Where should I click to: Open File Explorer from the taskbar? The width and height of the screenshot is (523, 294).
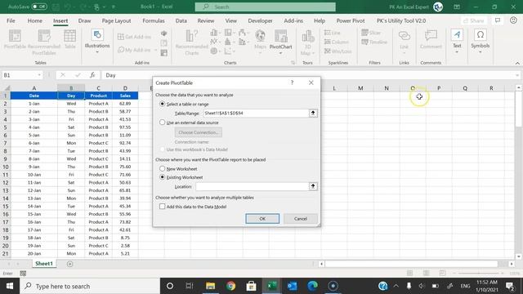coord(210,286)
